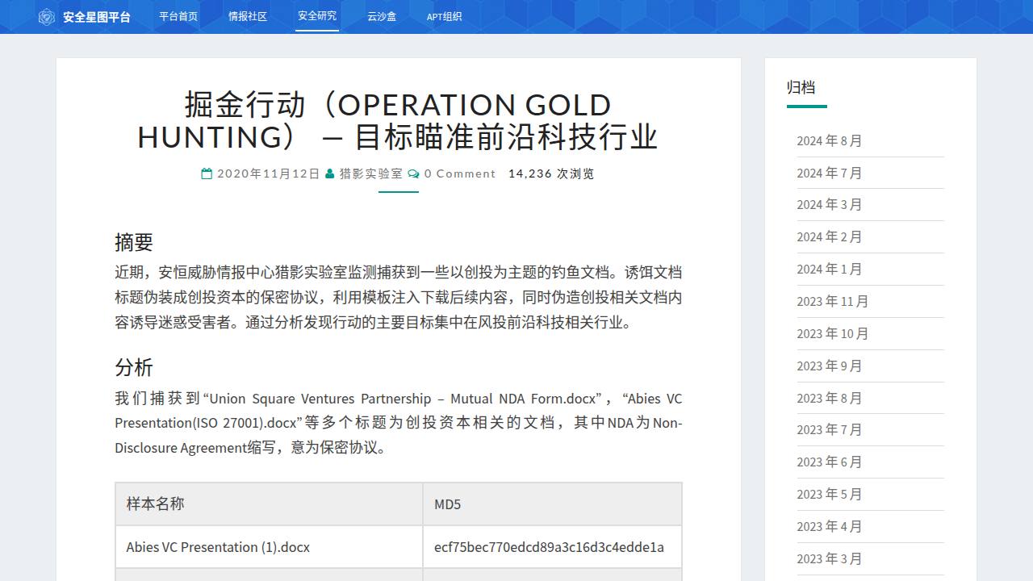Viewport: 1033px width, 581px height.
Task: Open the 2024 年 8 月 archive
Action: 830,140
